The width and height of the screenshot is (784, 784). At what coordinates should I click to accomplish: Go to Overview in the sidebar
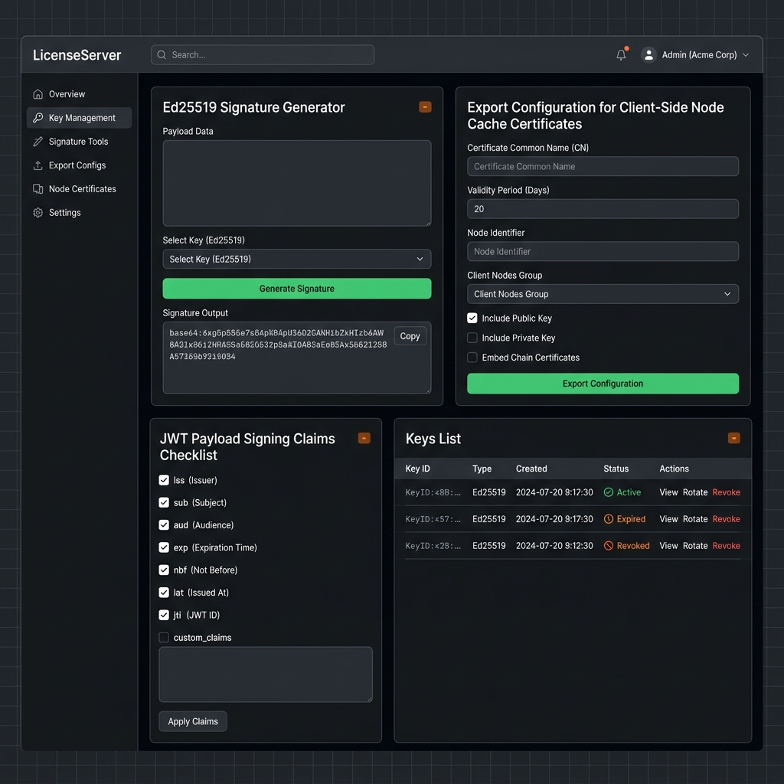pyautogui.click(x=79, y=94)
